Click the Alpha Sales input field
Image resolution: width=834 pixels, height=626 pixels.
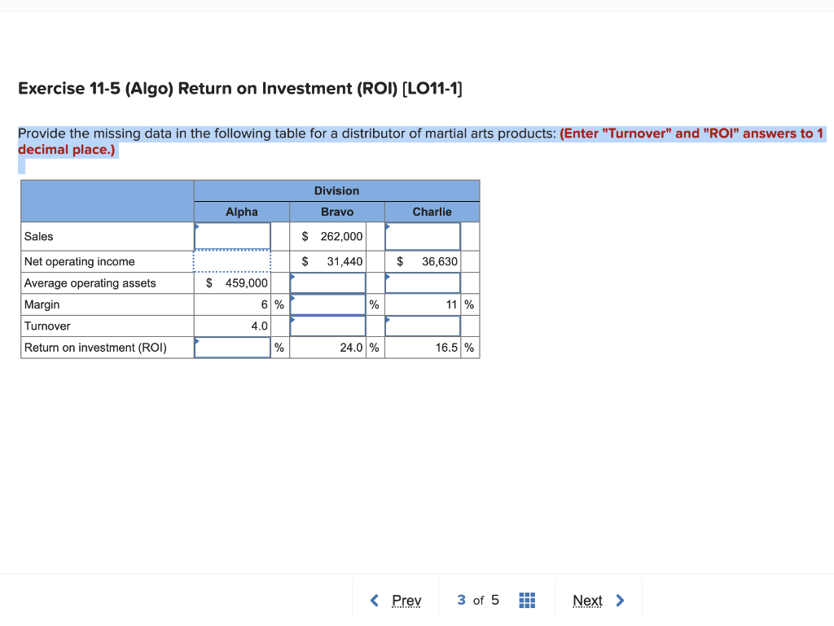[232, 236]
